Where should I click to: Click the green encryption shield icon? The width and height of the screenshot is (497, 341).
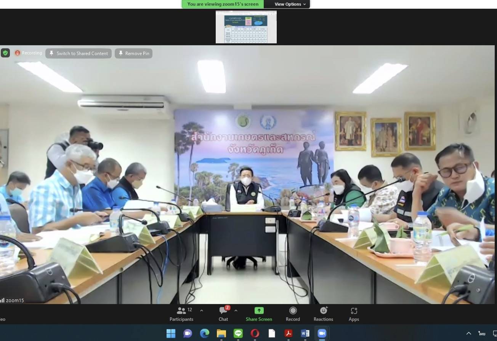tap(5, 53)
